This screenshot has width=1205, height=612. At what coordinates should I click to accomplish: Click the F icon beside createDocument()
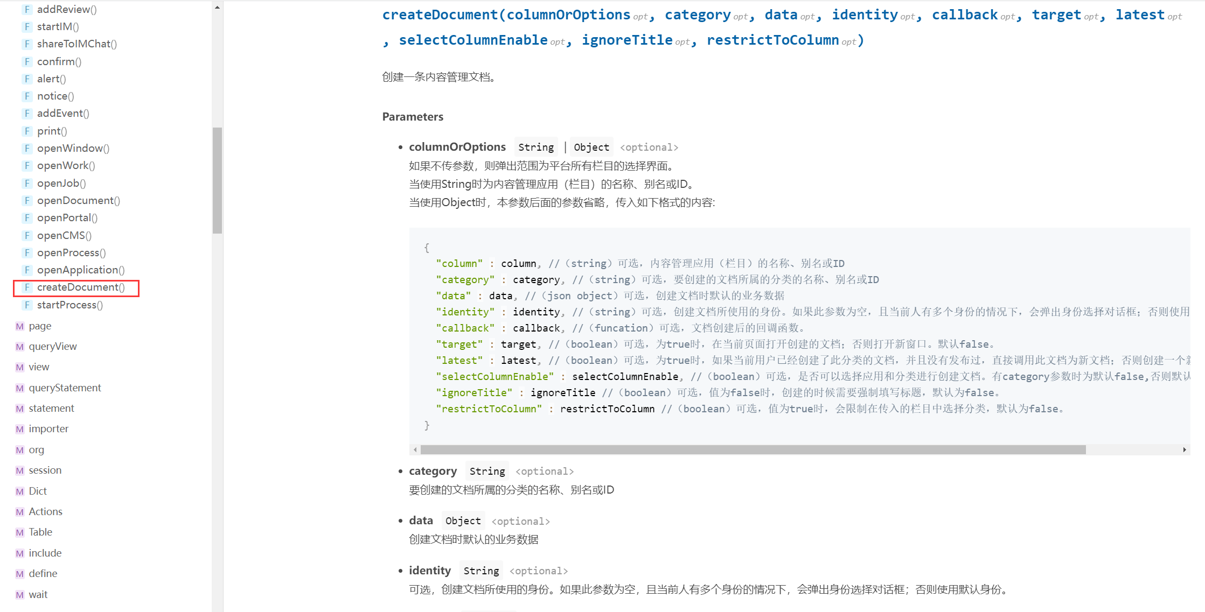(x=27, y=287)
